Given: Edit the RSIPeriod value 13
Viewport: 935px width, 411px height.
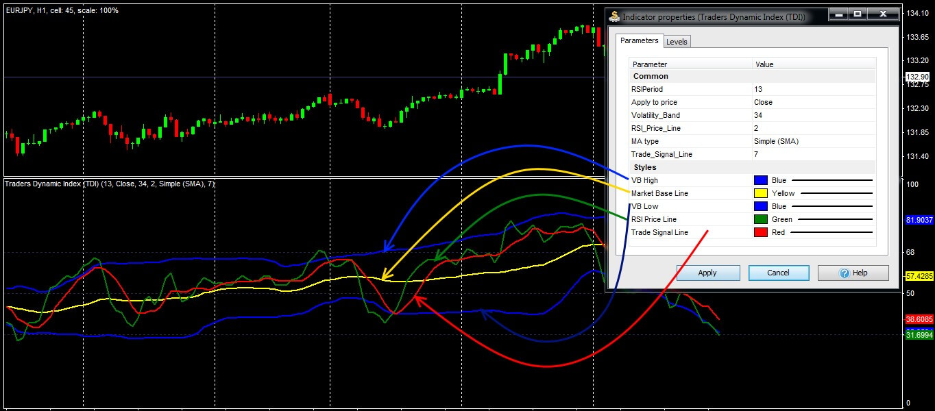Looking at the screenshot, I should pos(813,89).
